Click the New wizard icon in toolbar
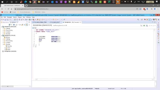160x90 pixels. pos(2,19)
